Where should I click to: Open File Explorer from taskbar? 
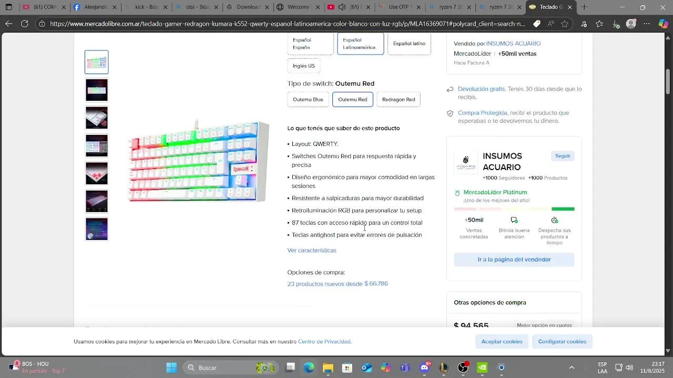[x=328, y=367]
